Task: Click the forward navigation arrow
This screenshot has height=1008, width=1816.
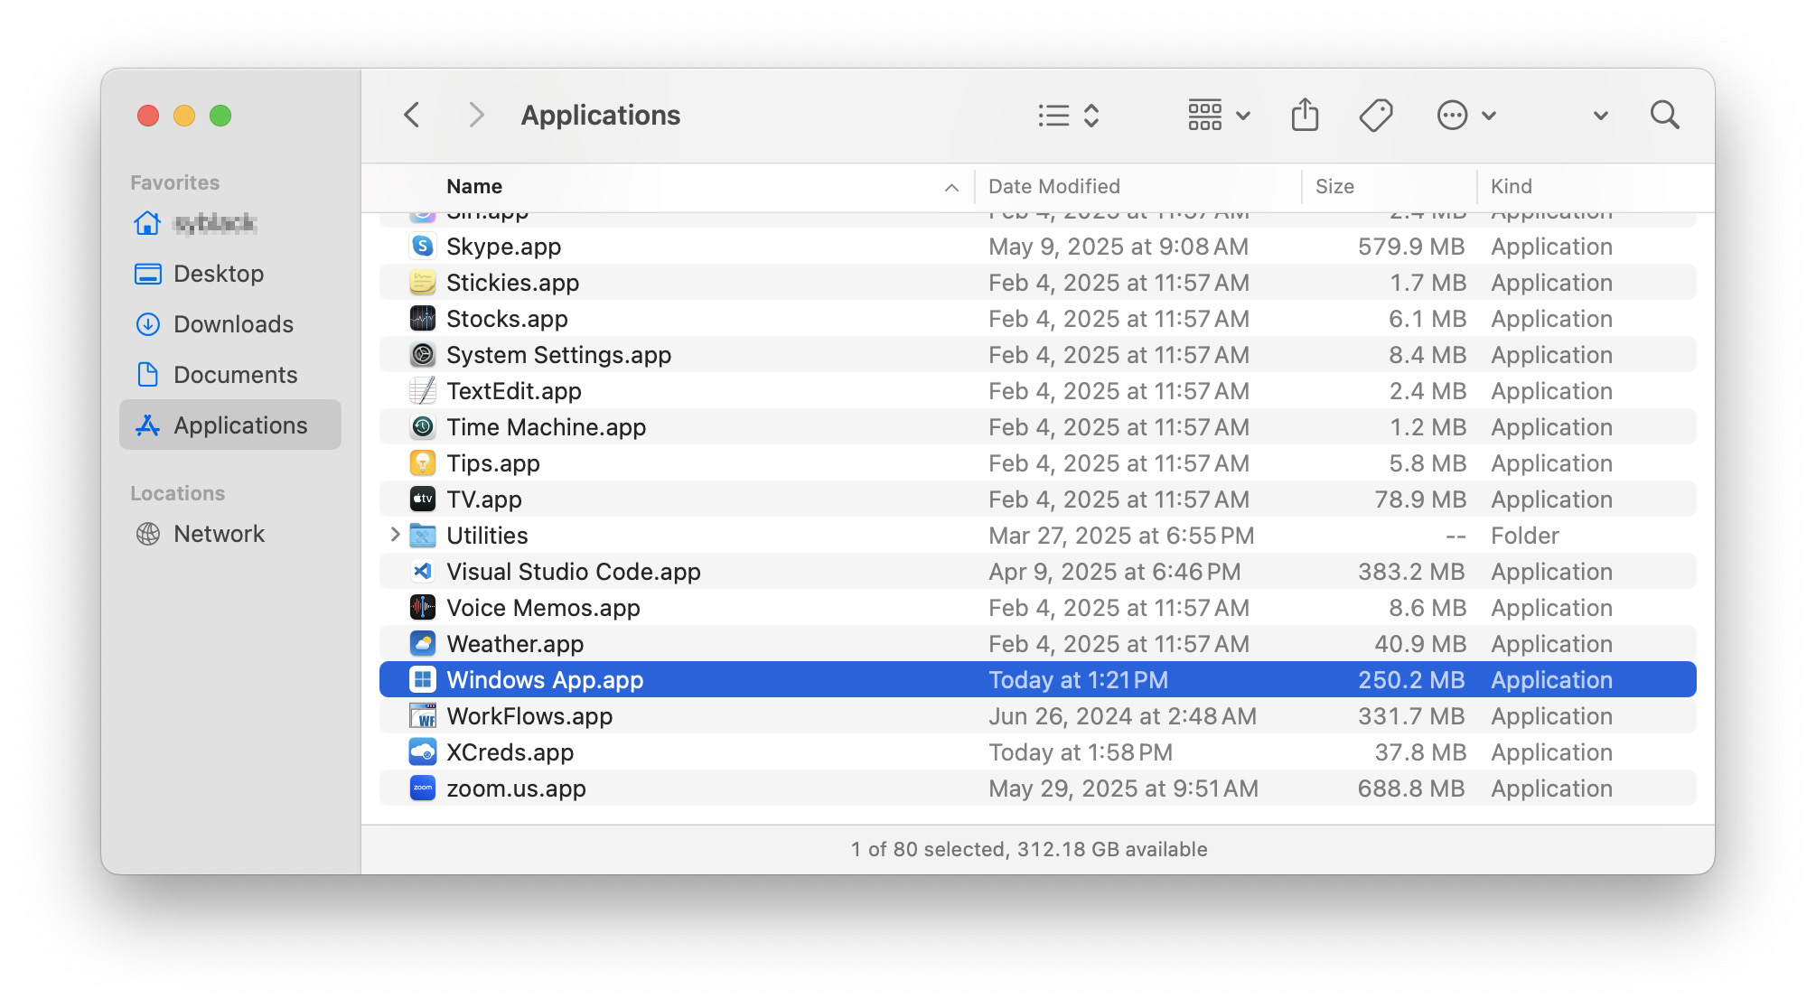Action: 476,116
